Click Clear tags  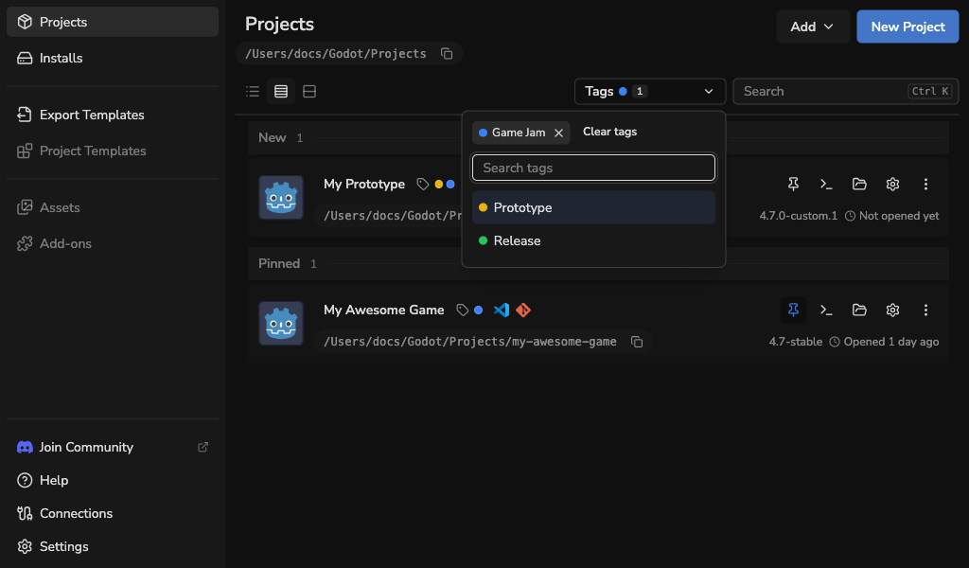pyautogui.click(x=609, y=132)
